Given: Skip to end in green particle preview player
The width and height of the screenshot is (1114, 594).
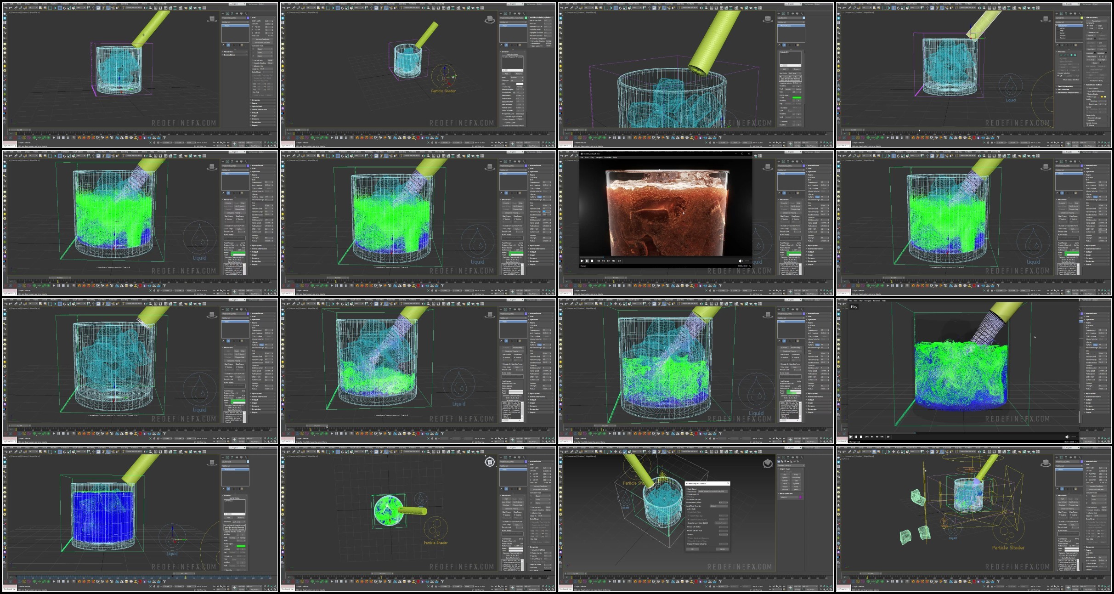Looking at the screenshot, I should (882, 437).
